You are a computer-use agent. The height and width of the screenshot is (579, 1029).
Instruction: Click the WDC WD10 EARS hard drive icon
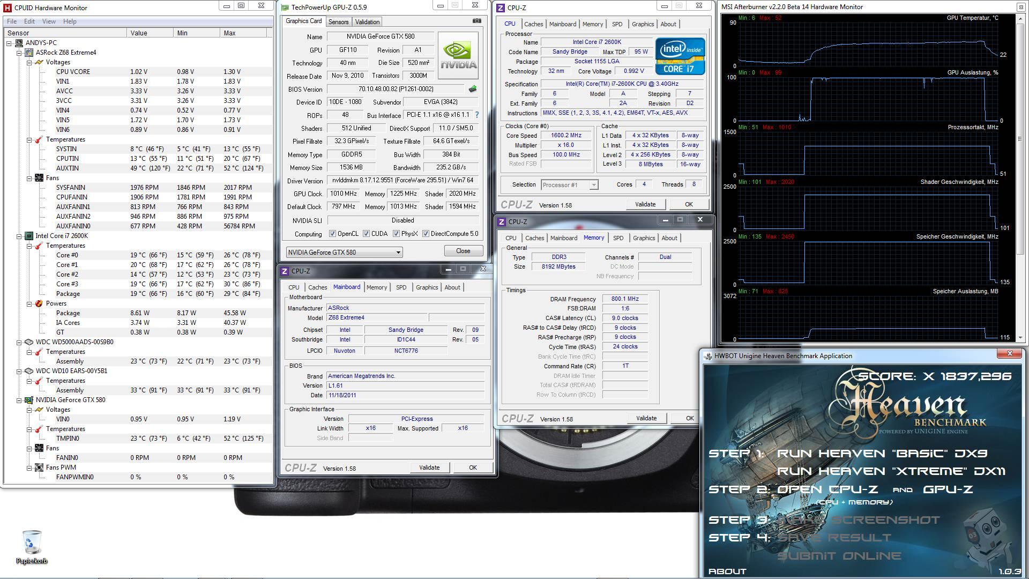point(29,371)
